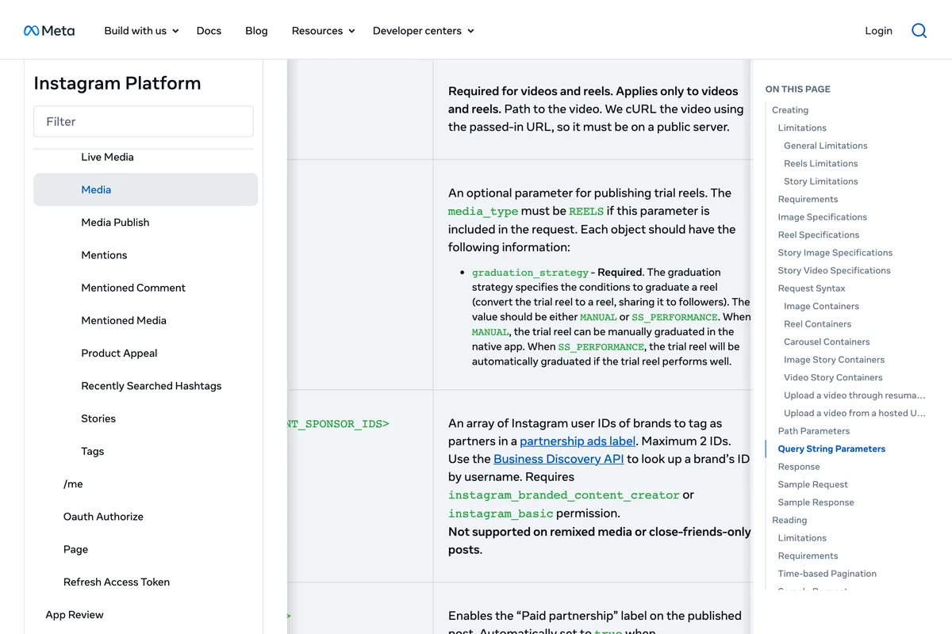Viewport: 952px width, 634px height.
Task: Jump to Image Containers section
Action: pyautogui.click(x=821, y=306)
